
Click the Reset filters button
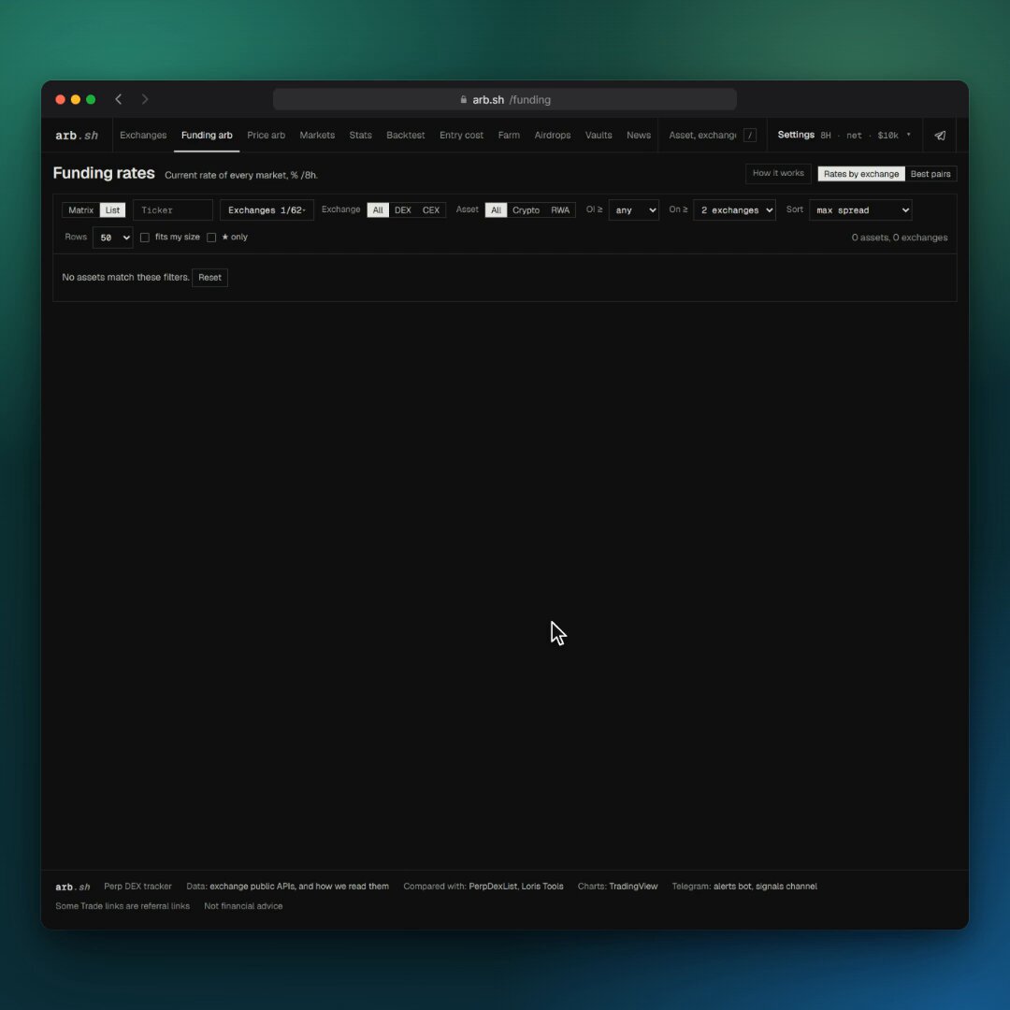click(x=210, y=278)
